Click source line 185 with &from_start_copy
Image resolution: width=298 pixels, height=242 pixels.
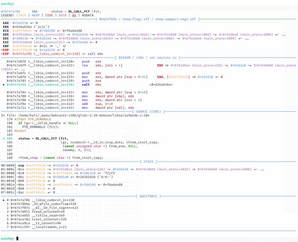83,142
